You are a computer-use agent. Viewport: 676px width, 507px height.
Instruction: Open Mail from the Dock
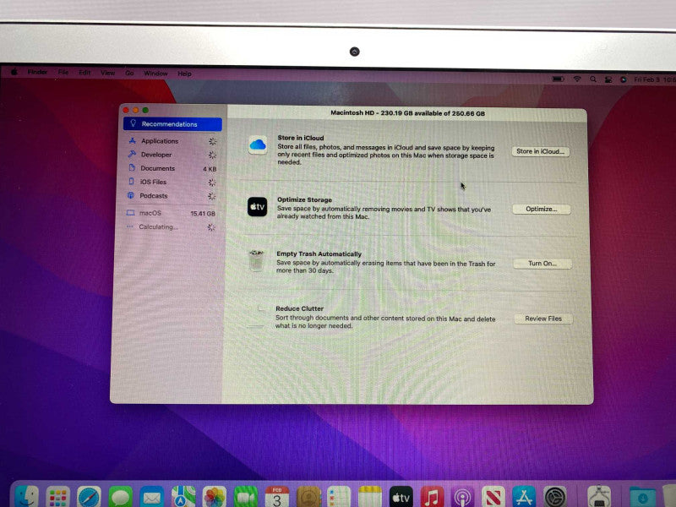[152, 497]
